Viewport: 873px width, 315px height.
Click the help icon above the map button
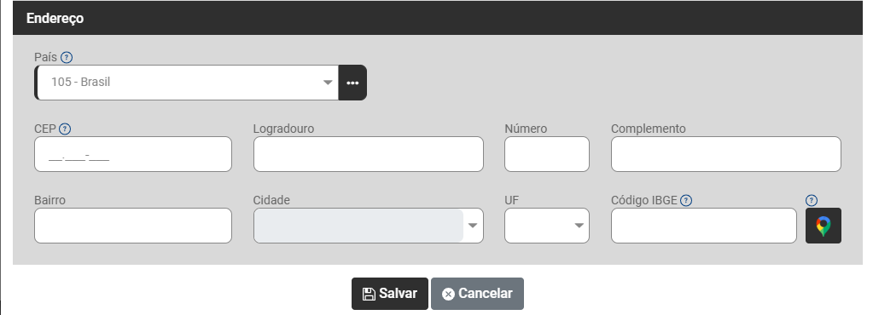point(812,201)
